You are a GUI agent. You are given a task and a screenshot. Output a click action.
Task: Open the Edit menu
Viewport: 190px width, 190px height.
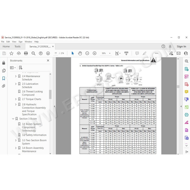8,42
